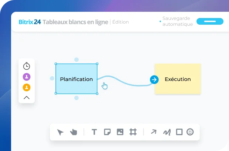Viewport: 229px width, 151px height.
Task: Insert an image using toolbar icon
Action: [120, 132]
